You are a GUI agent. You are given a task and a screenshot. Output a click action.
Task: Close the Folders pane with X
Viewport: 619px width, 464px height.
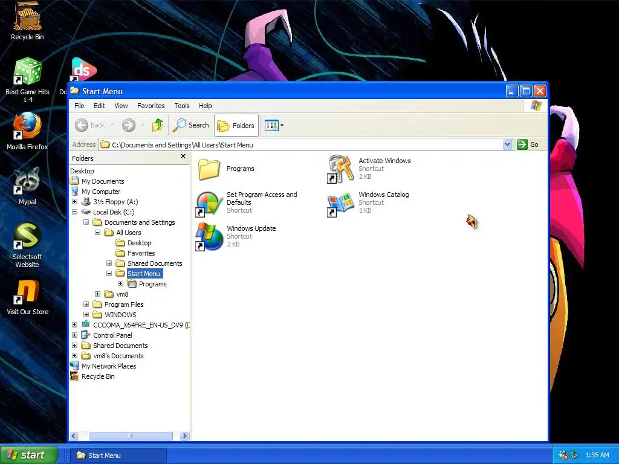[x=183, y=156]
